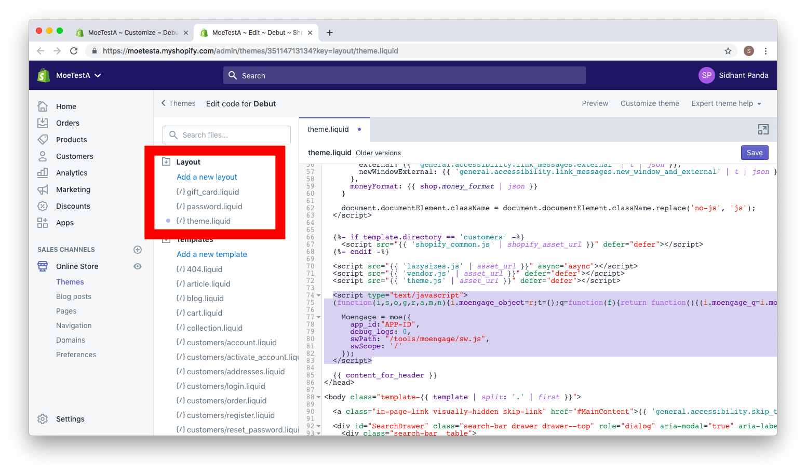Close the MoeTestA Customize tab
This screenshot has height=474, width=806.
[x=186, y=33]
